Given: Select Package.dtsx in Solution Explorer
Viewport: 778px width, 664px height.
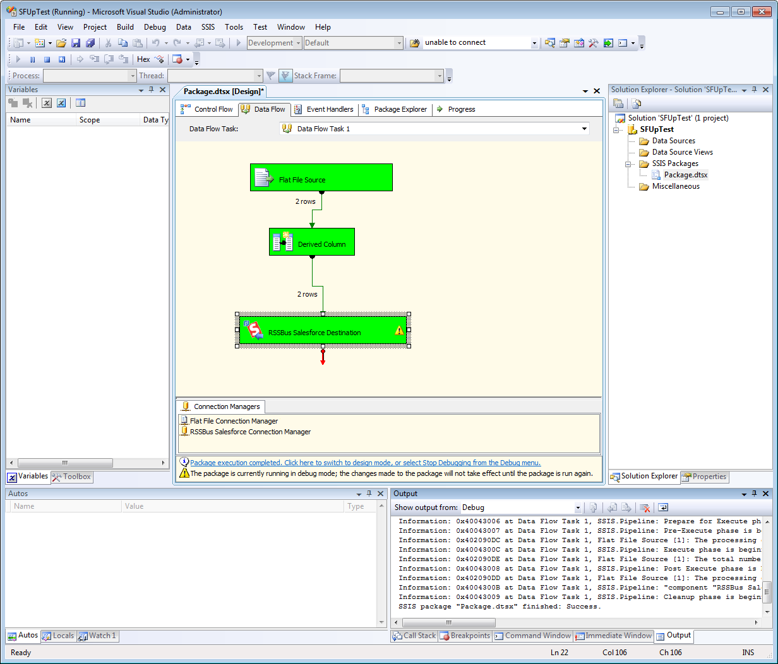Looking at the screenshot, I should (685, 175).
